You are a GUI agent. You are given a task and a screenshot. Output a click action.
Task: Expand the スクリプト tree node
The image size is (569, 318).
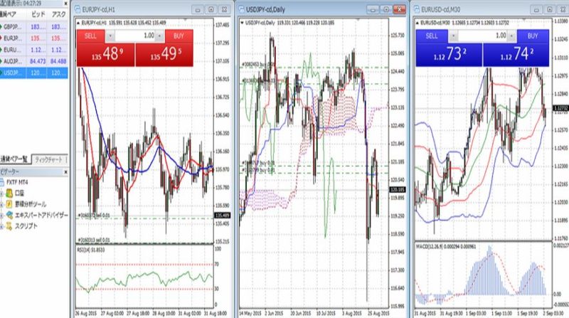click(1, 226)
